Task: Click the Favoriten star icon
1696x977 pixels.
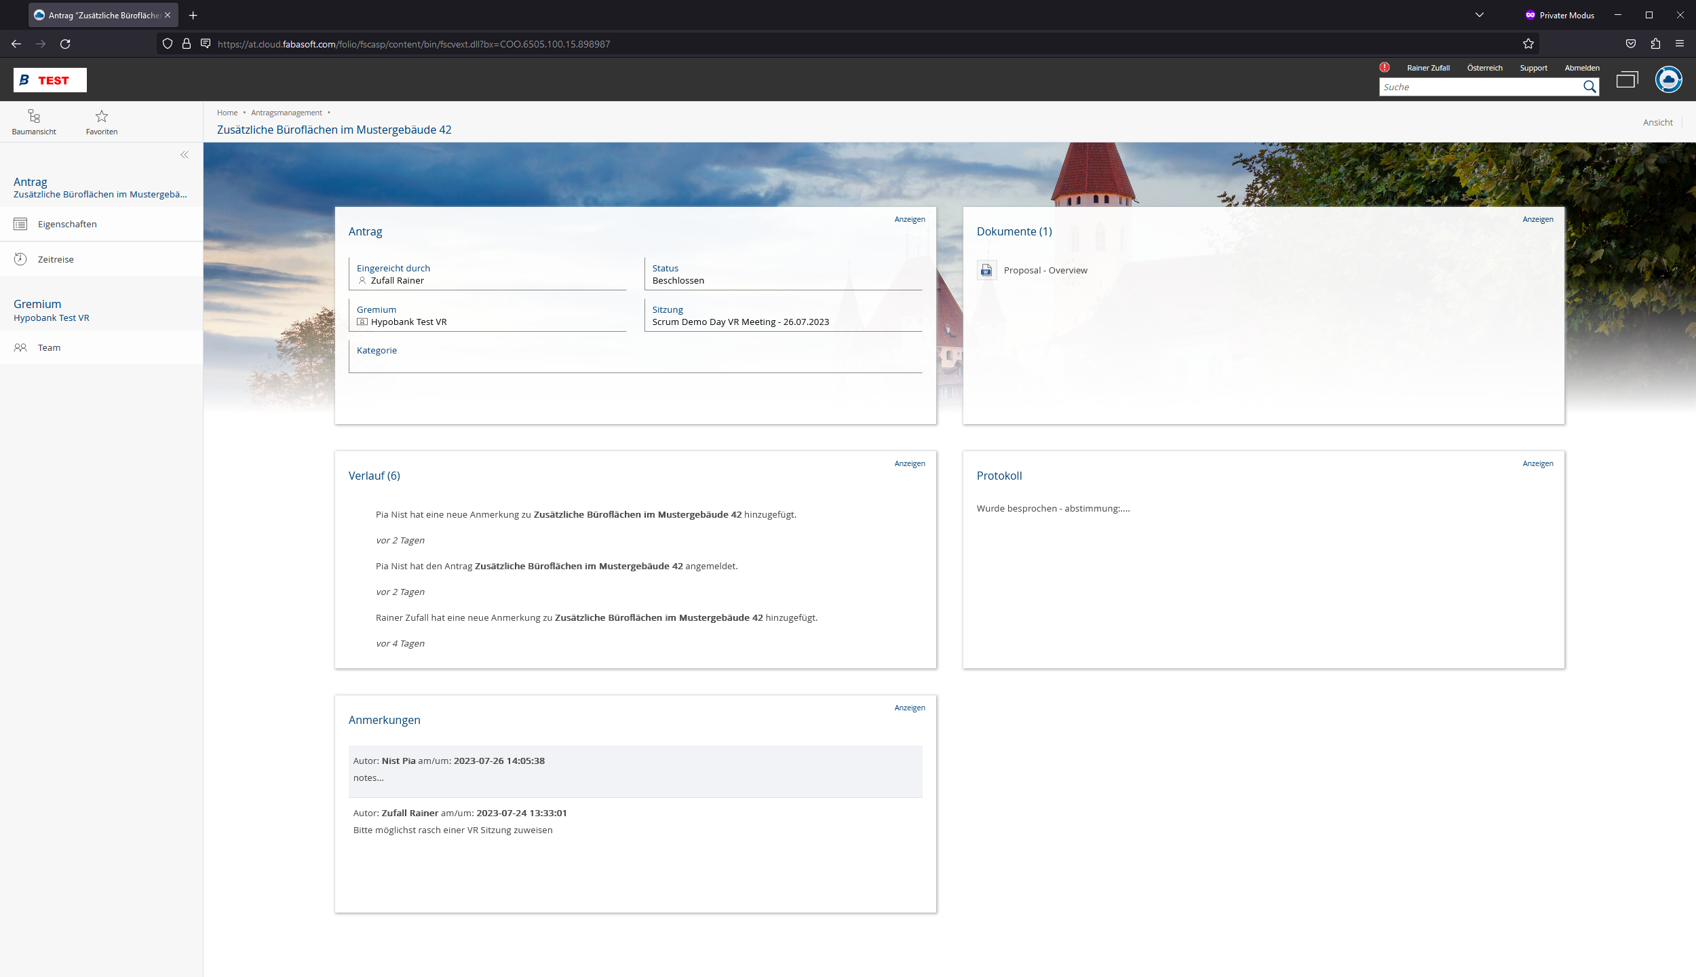Action: (x=102, y=116)
